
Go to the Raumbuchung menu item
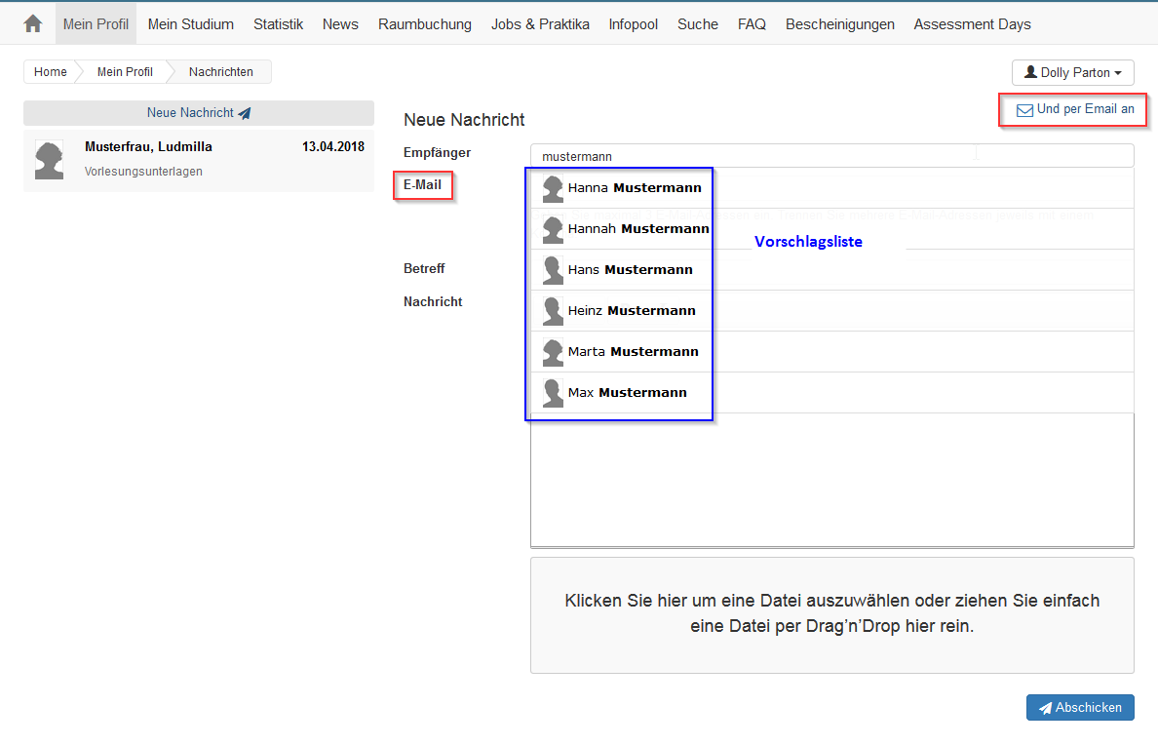(x=425, y=24)
